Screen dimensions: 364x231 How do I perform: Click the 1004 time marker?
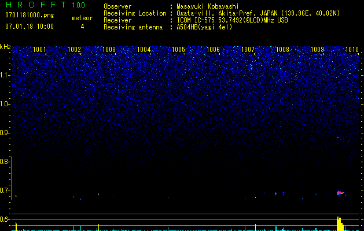pyautogui.click(x=144, y=50)
